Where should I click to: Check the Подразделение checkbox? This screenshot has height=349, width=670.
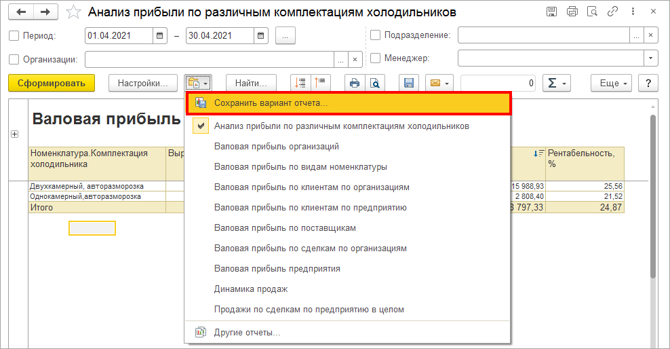(376, 35)
